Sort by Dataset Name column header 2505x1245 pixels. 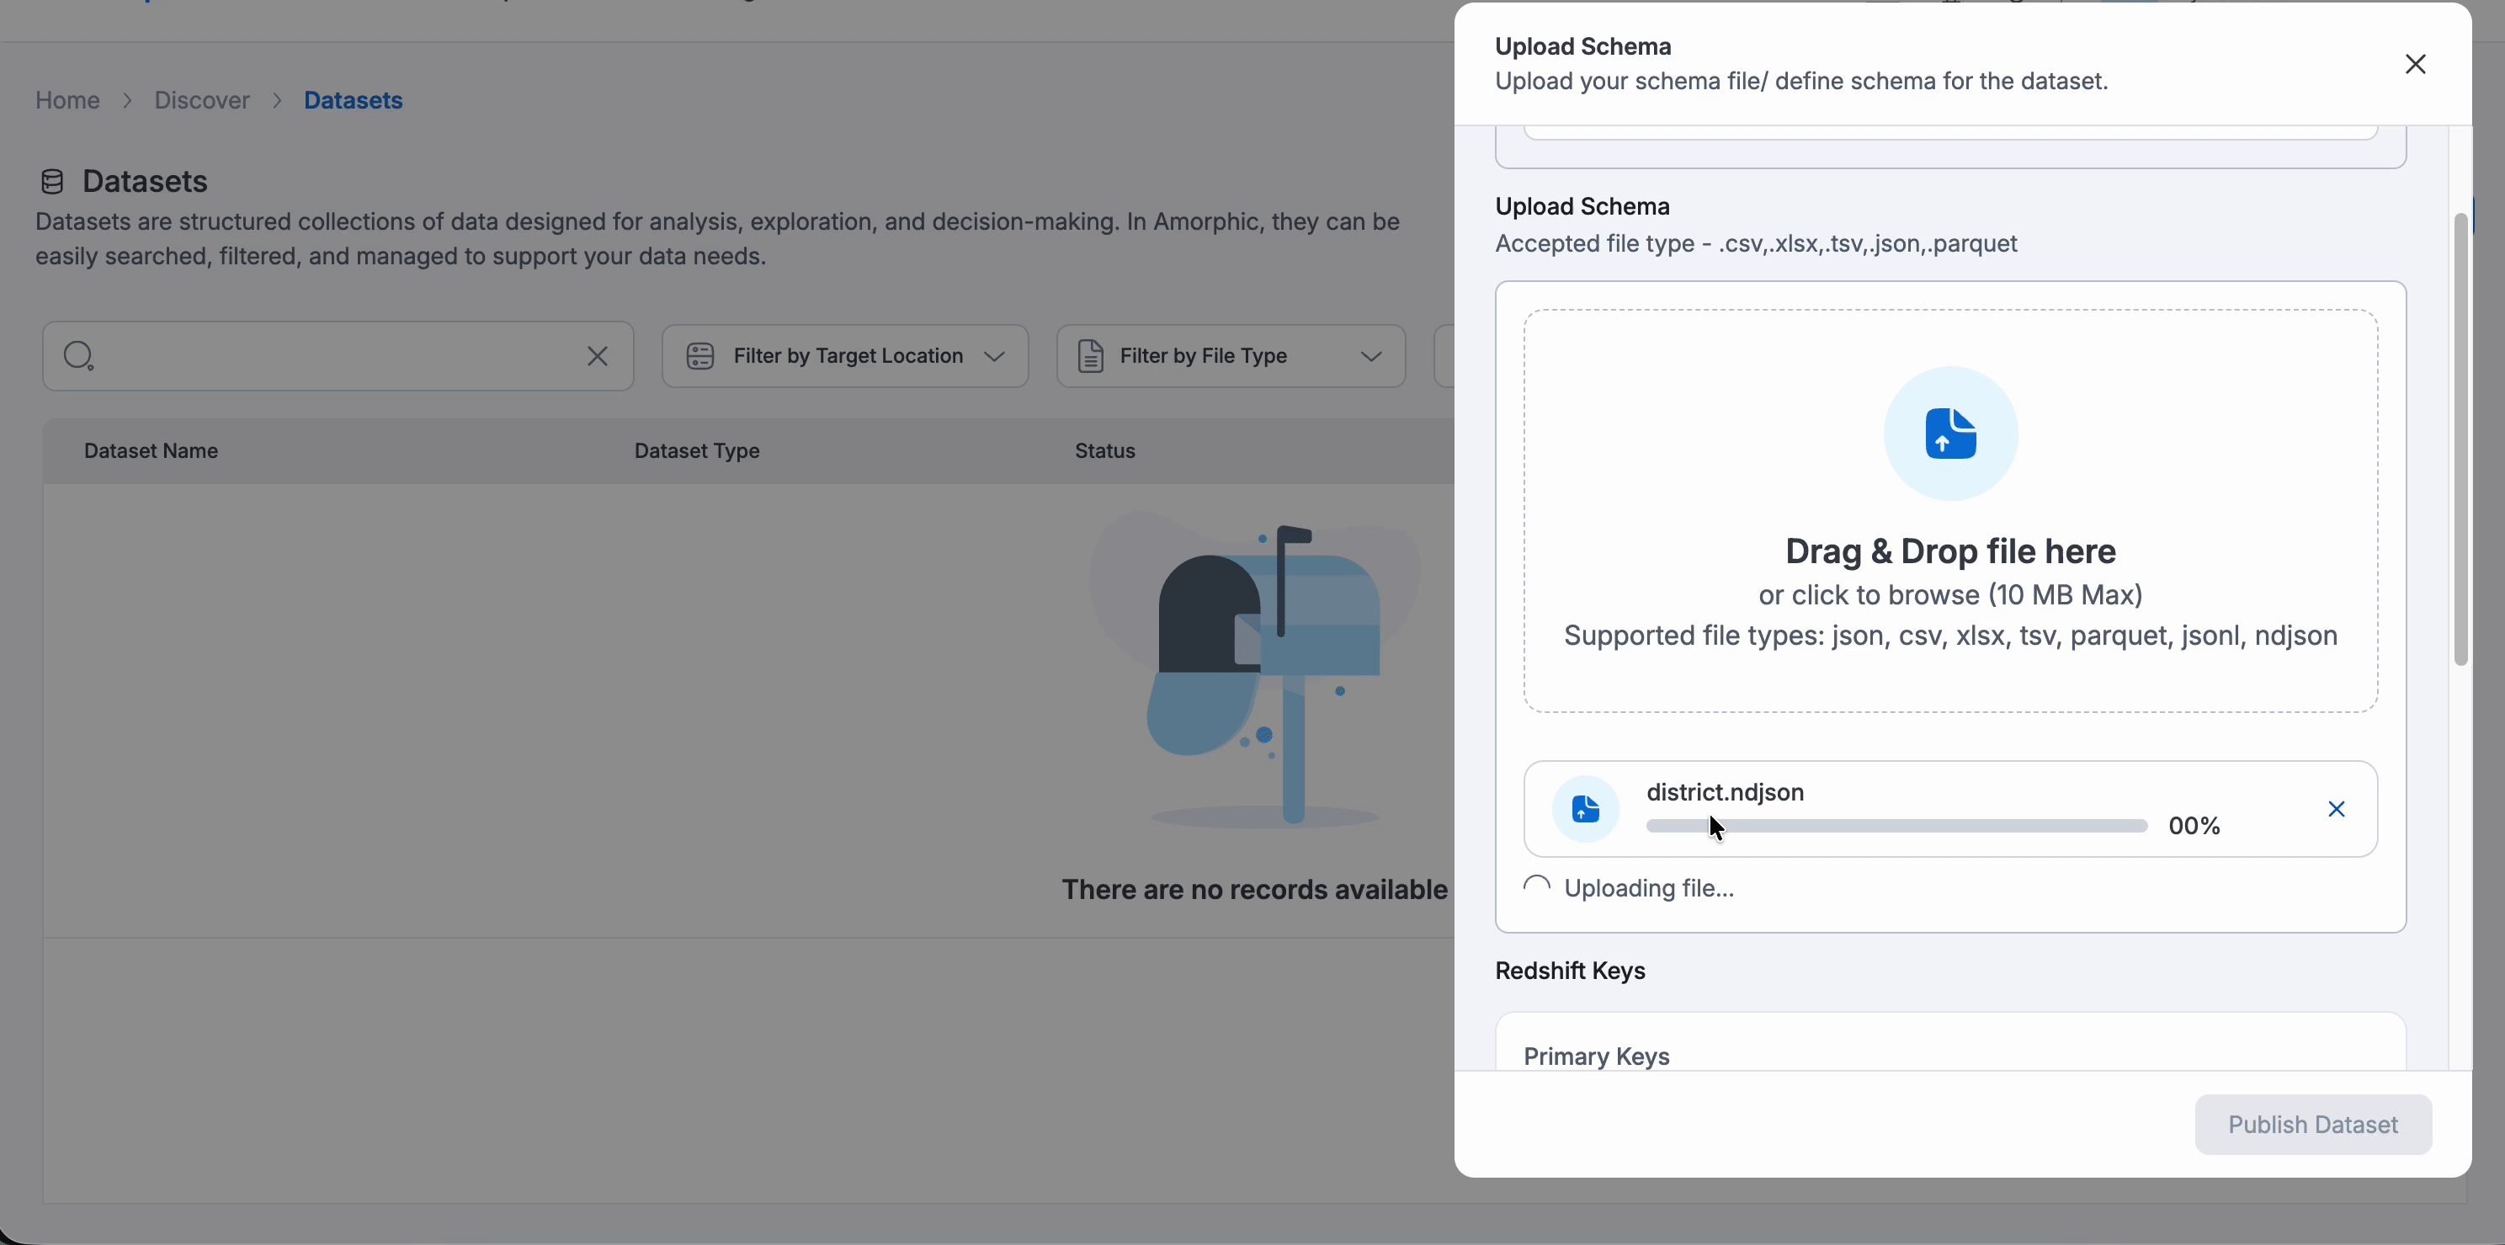click(151, 450)
